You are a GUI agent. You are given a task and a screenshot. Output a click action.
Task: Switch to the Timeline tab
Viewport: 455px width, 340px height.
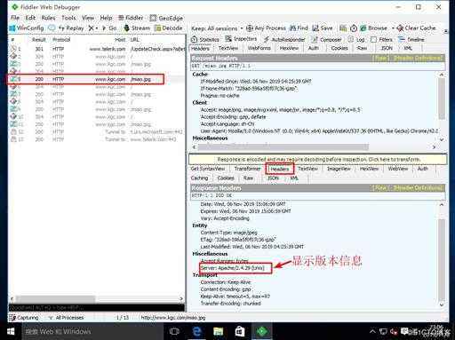(x=411, y=39)
